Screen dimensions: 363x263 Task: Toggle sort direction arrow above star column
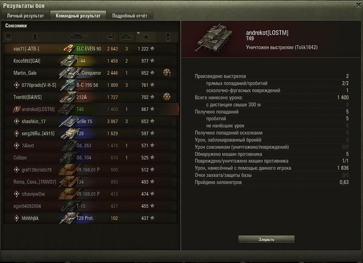pos(138,33)
